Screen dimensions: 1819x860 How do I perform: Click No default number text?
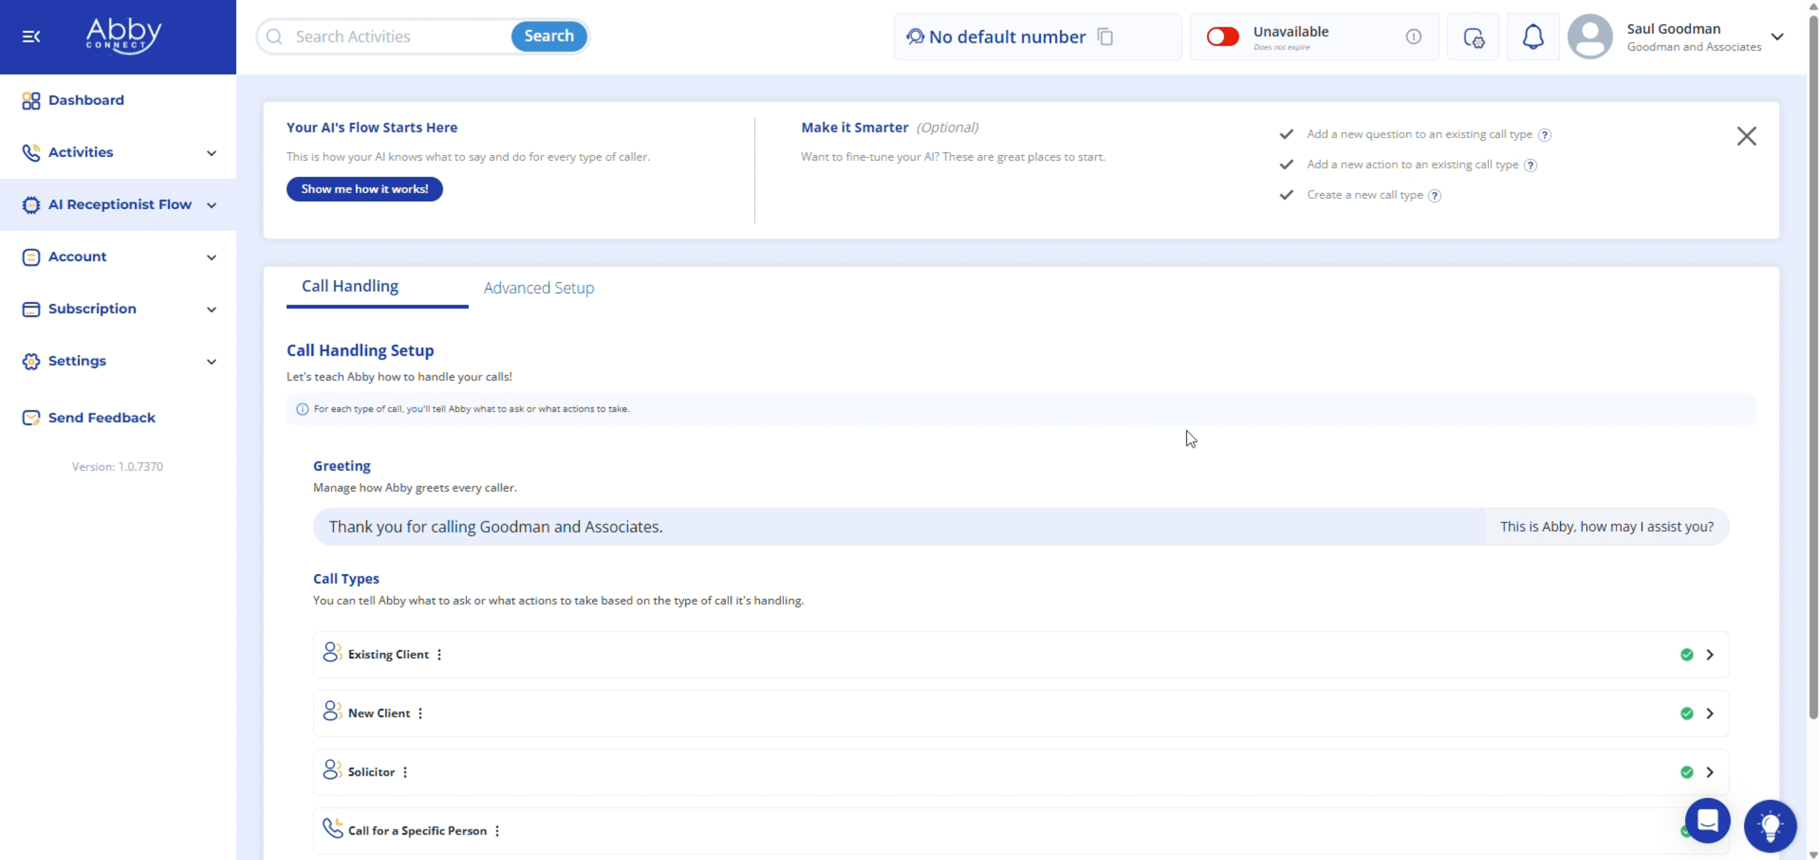(x=1007, y=36)
